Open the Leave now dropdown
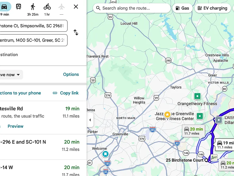Image resolution: width=234 pixels, height=176 pixels. coord(11,75)
